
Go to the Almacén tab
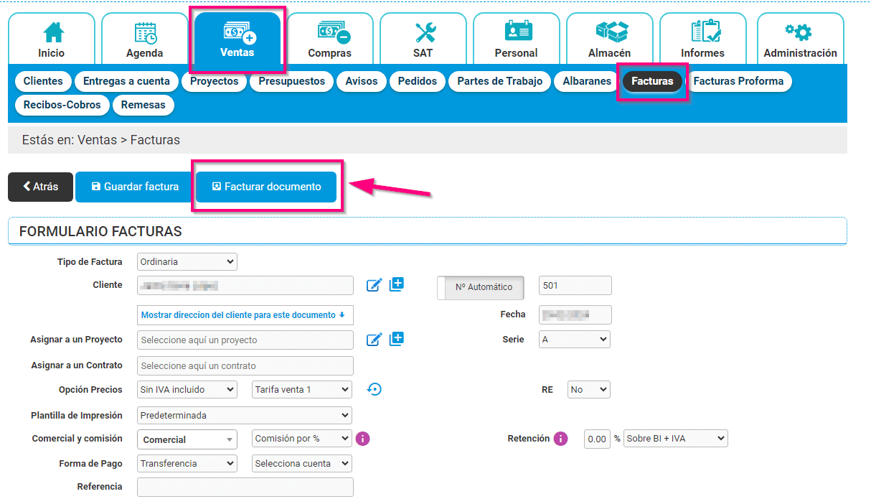tap(609, 39)
